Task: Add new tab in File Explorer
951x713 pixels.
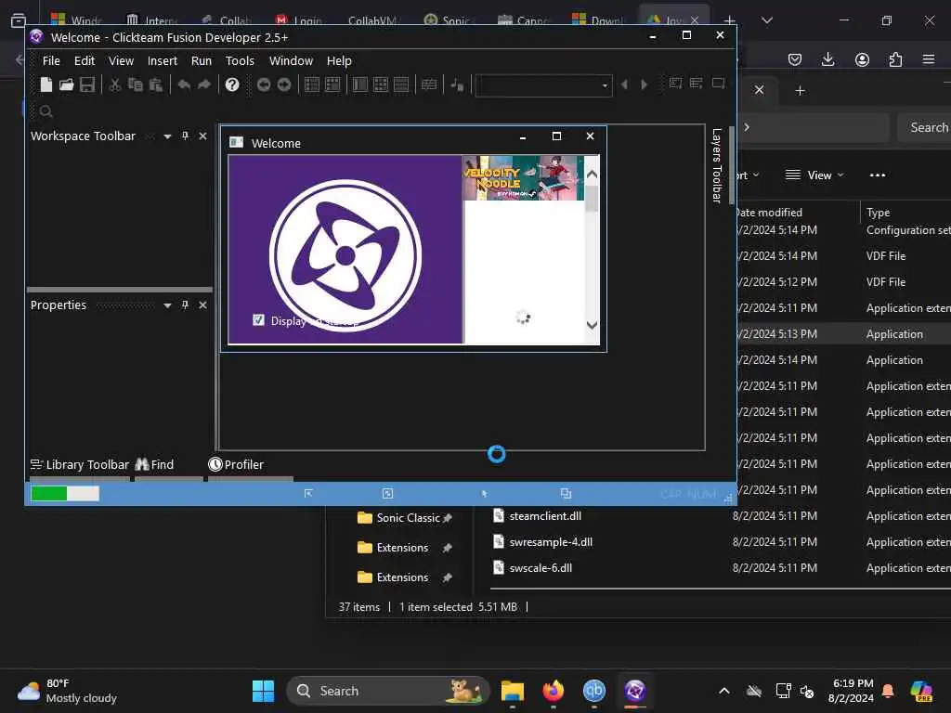Action: 800,90
